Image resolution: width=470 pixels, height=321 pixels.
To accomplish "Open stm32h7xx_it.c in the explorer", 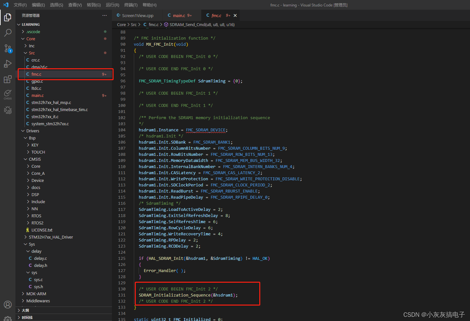I will click(45, 117).
